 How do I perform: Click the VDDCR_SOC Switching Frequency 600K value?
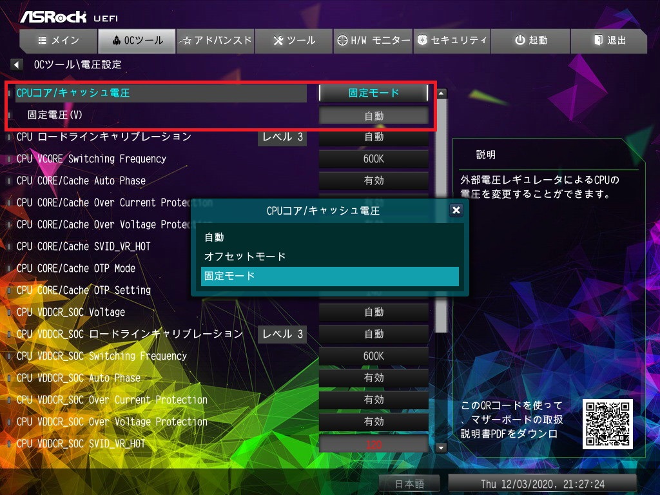click(373, 356)
